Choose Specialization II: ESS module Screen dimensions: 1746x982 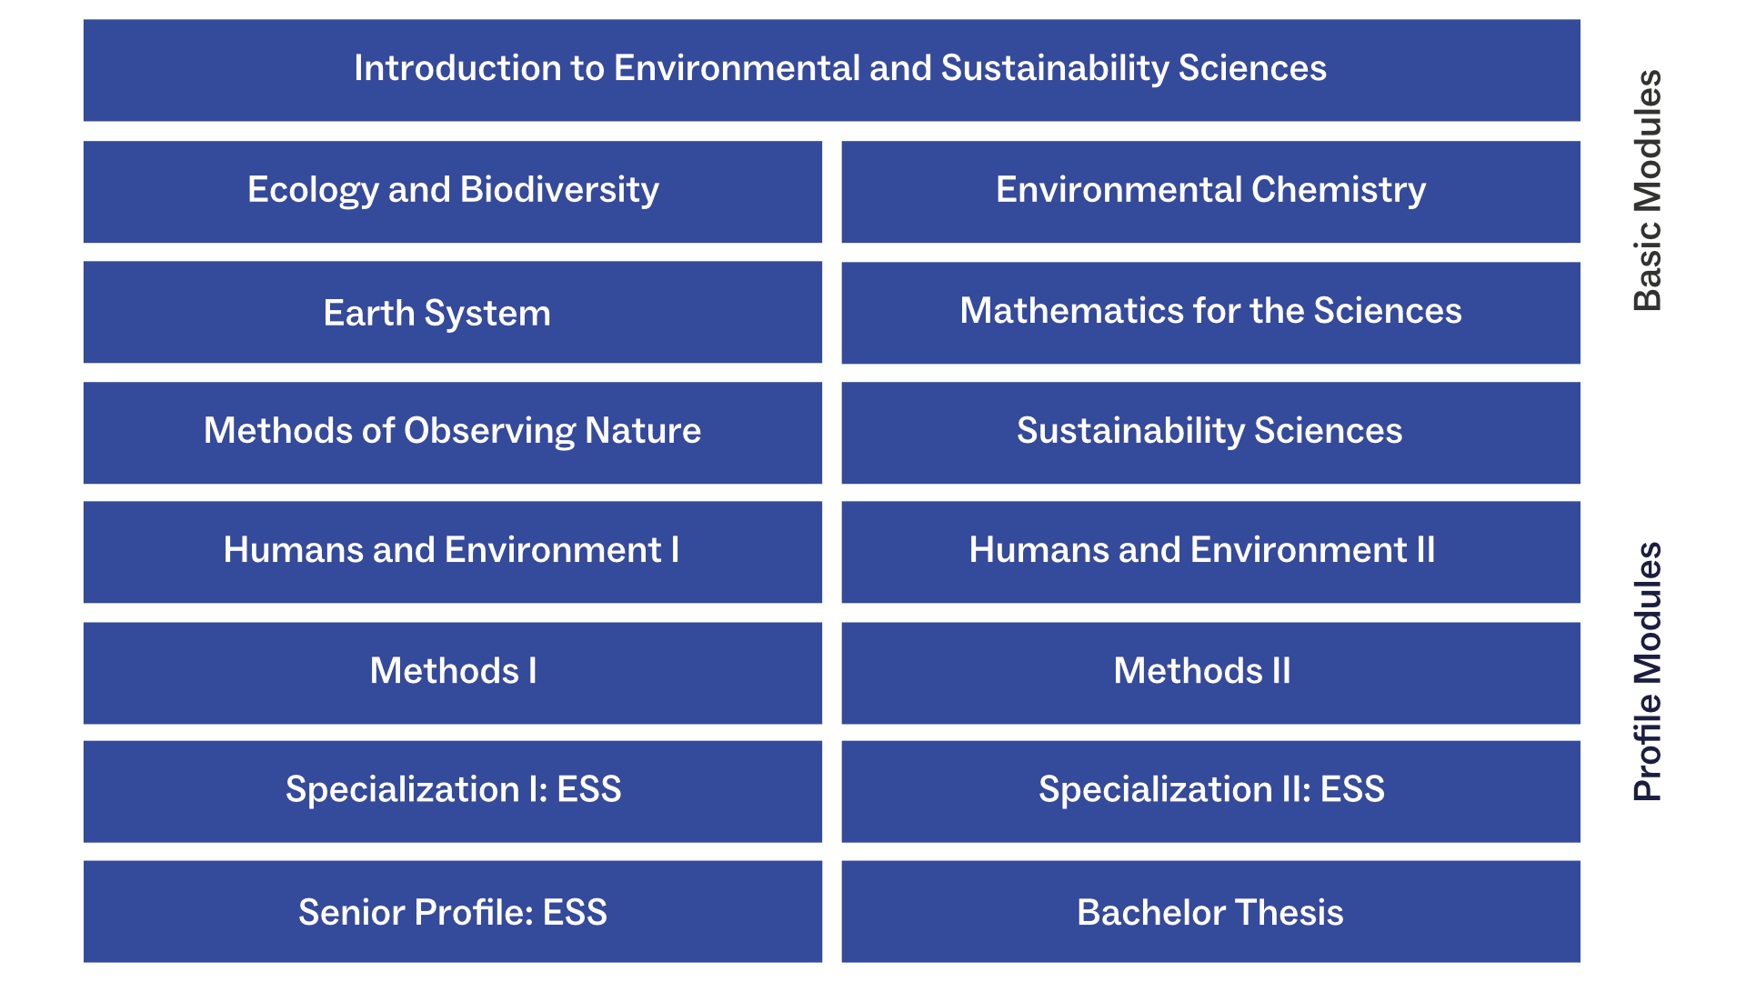[1210, 791]
